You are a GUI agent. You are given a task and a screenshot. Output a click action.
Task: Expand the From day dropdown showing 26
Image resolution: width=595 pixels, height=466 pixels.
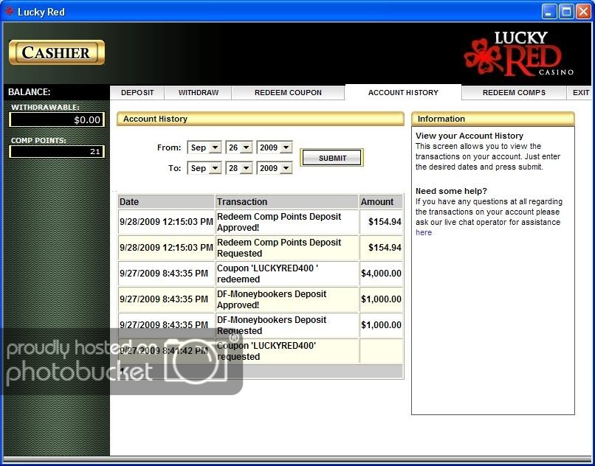click(x=247, y=147)
